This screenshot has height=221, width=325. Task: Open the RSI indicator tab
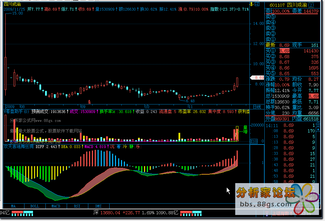(77, 206)
